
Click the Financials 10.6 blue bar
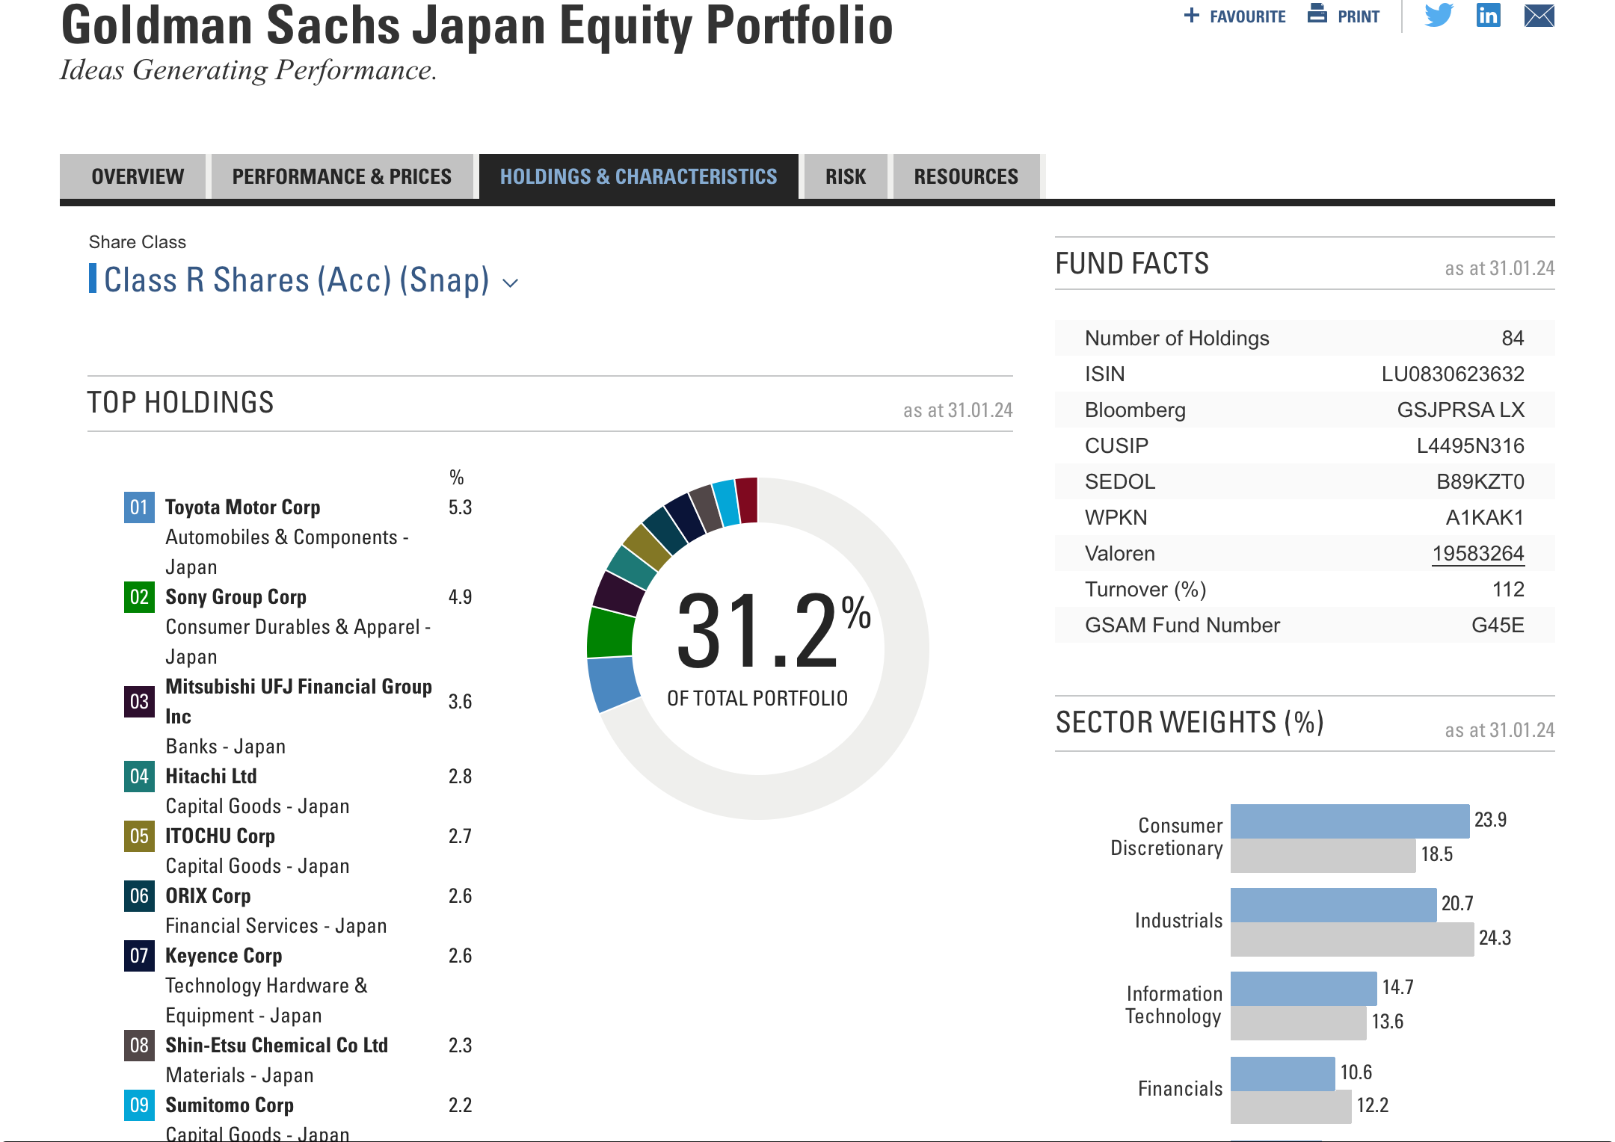coord(1282,1073)
